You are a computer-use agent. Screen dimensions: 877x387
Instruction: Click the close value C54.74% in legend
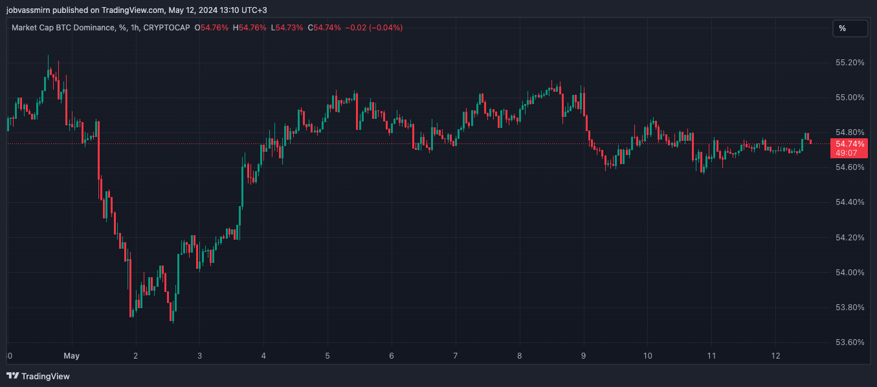coord(324,28)
